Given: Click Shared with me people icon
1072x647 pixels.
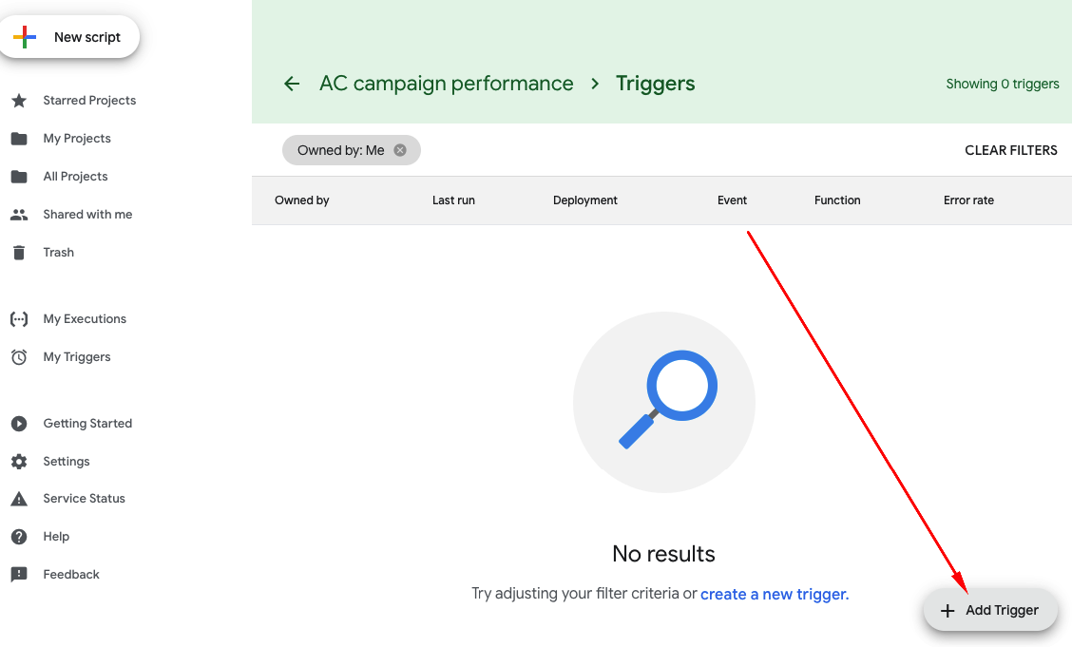Looking at the screenshot, I should point(19,215).
